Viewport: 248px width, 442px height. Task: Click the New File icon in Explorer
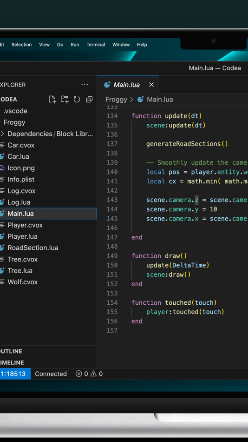click(52, 99)
